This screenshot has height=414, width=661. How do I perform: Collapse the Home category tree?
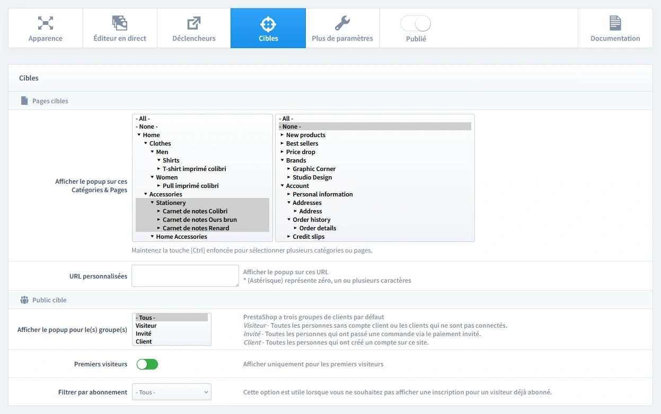(x=138, y=134)
